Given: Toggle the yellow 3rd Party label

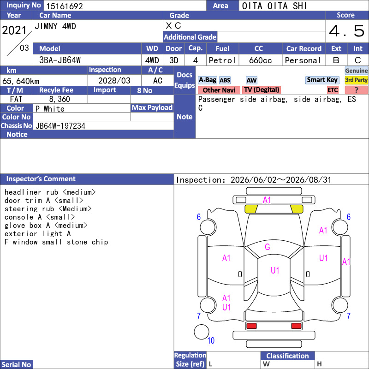Looking at the screenshot, I should tap(356, 80).
